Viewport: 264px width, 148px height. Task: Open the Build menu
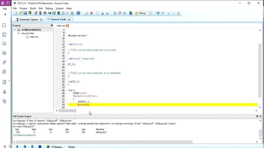coord(33,8)
